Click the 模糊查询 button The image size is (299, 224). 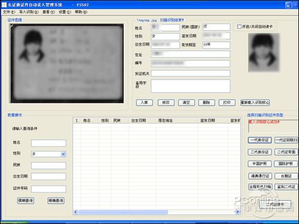[x=26, y=201]
